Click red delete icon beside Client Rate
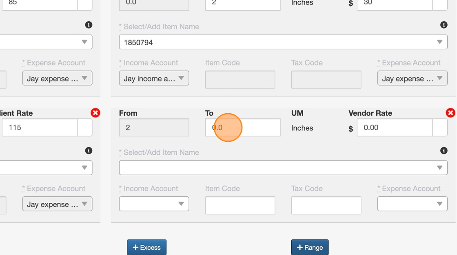The height and width of the screenshot is (255, 457). [x=95, y=113]
